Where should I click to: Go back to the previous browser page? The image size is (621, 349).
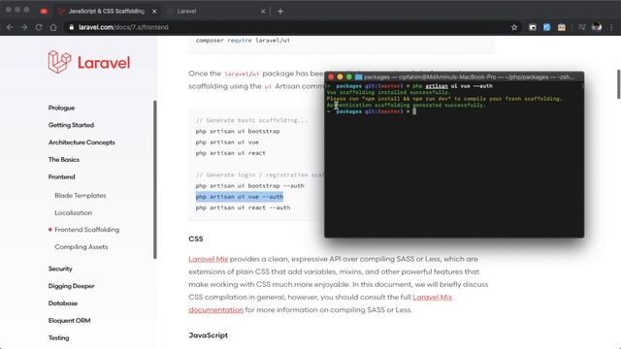(x=10, y=27)
